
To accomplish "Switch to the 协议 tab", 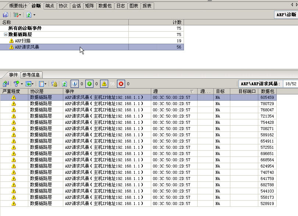I will pos(63,6).
